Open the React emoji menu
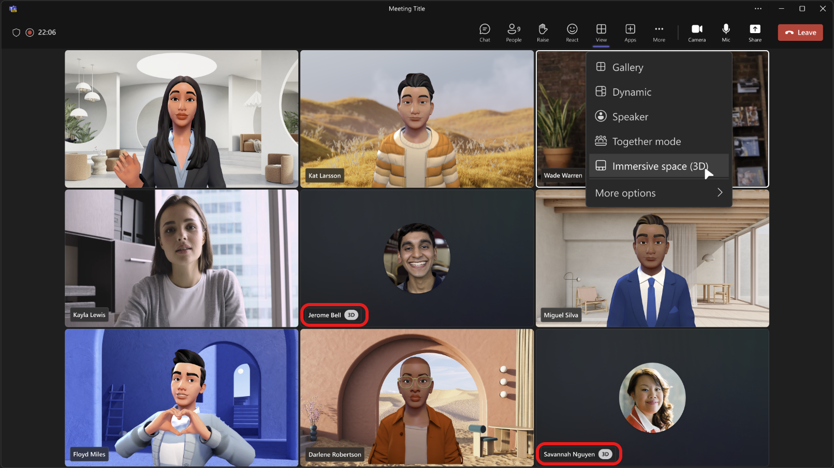This screenshot has height=468, width=834. (572, 32)
